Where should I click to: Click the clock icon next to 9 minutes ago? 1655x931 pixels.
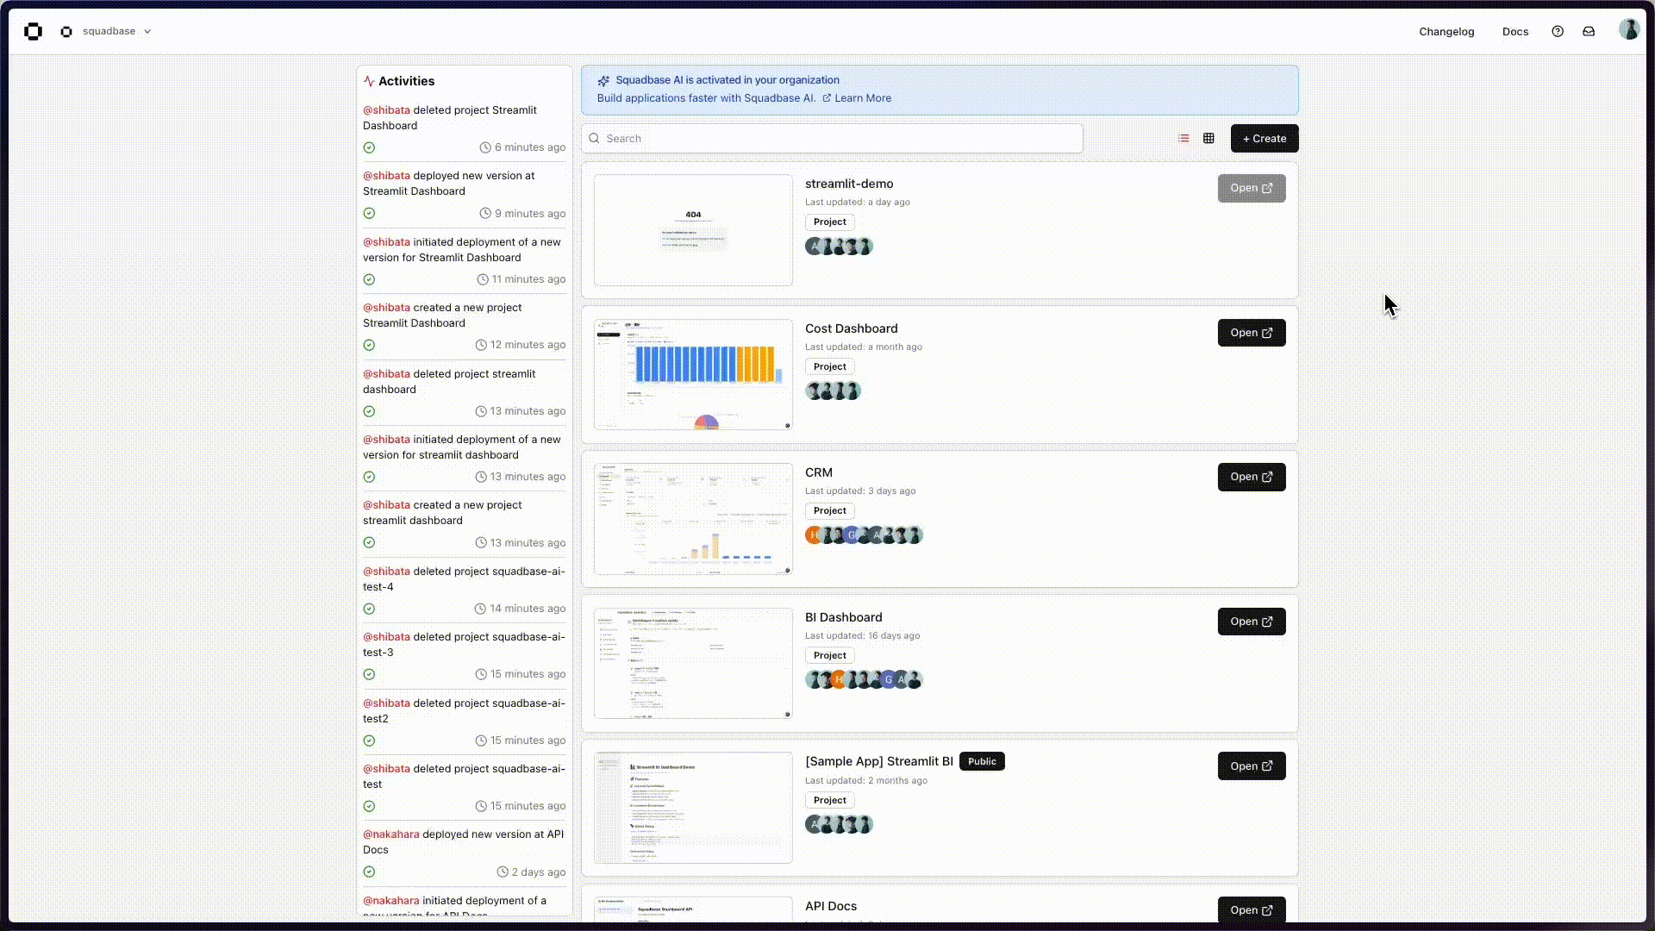pos(485,214)
